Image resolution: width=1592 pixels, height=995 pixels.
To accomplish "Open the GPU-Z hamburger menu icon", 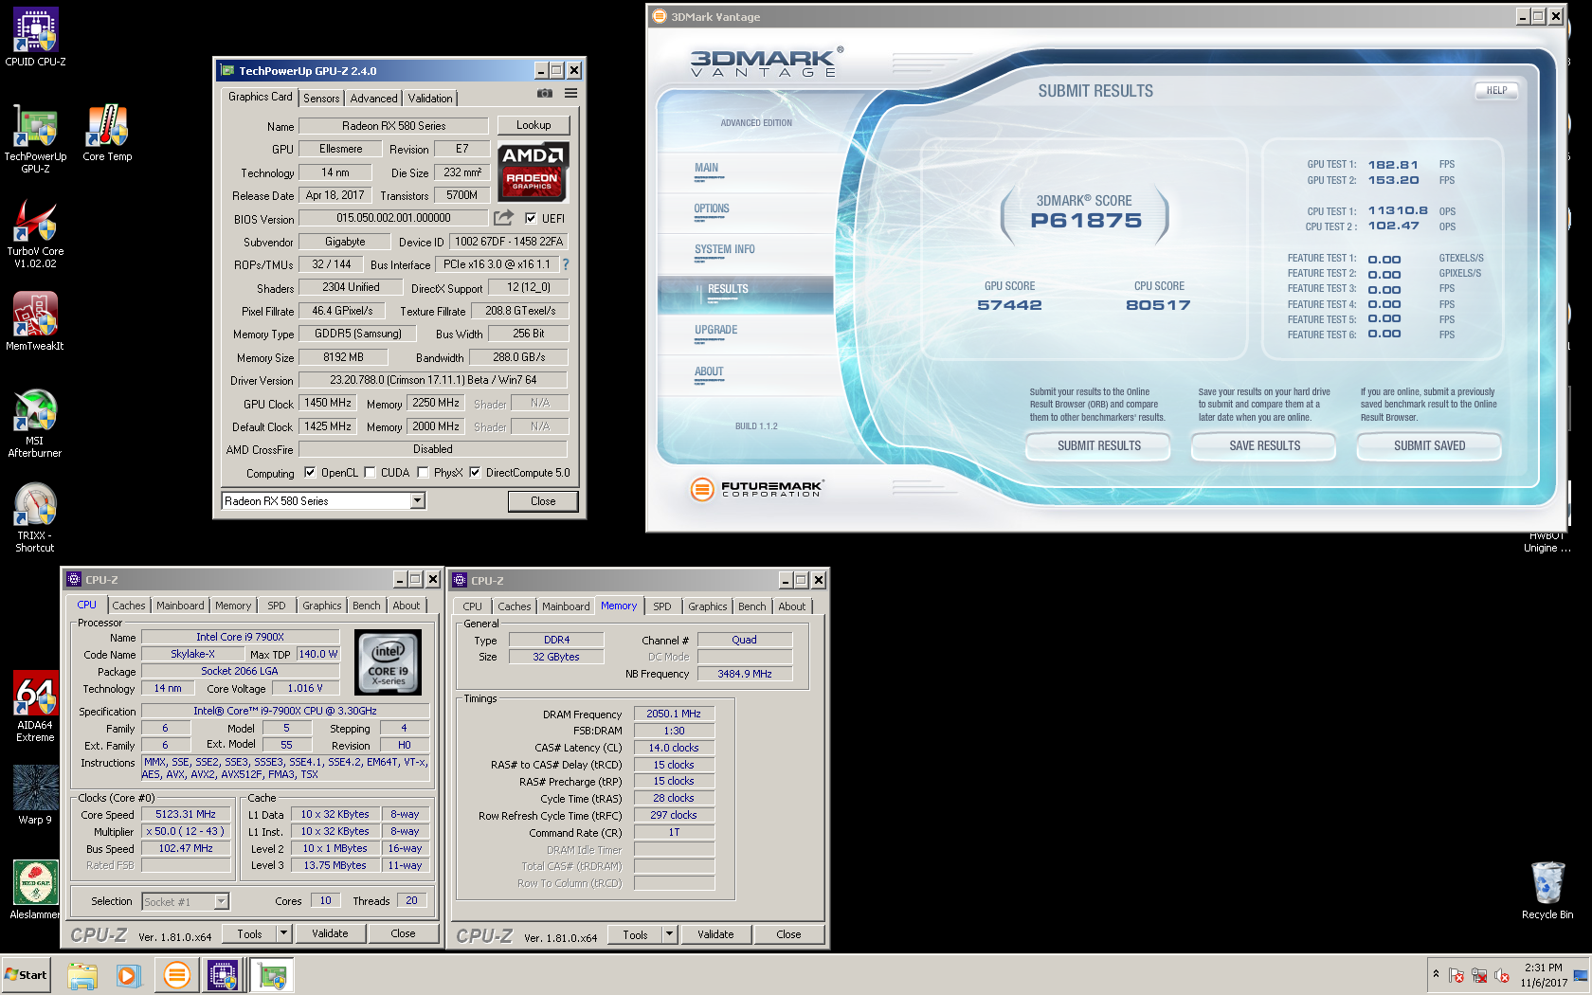I will click(570, 93).
